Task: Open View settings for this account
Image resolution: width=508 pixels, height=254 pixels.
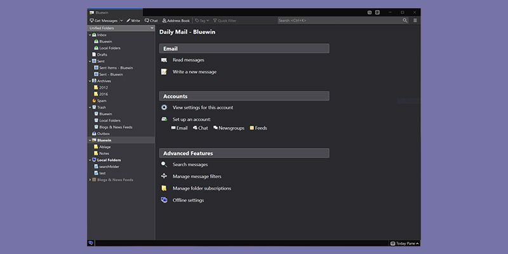Action: [203, 107]
